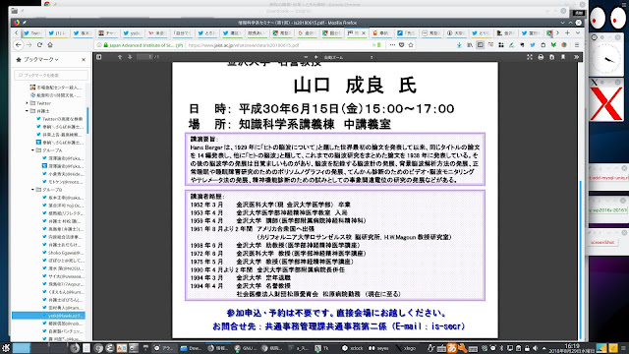Save the page to Pocket

[x=402, y=45]
